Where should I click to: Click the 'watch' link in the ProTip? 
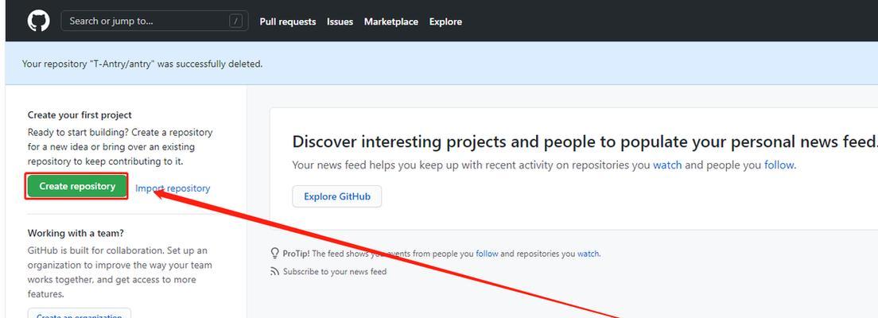[588, 254]
